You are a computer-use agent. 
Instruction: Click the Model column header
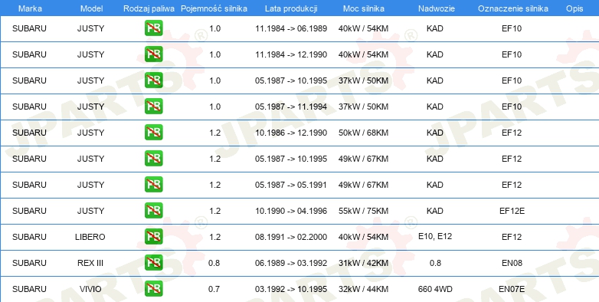(x=92, y=8)
